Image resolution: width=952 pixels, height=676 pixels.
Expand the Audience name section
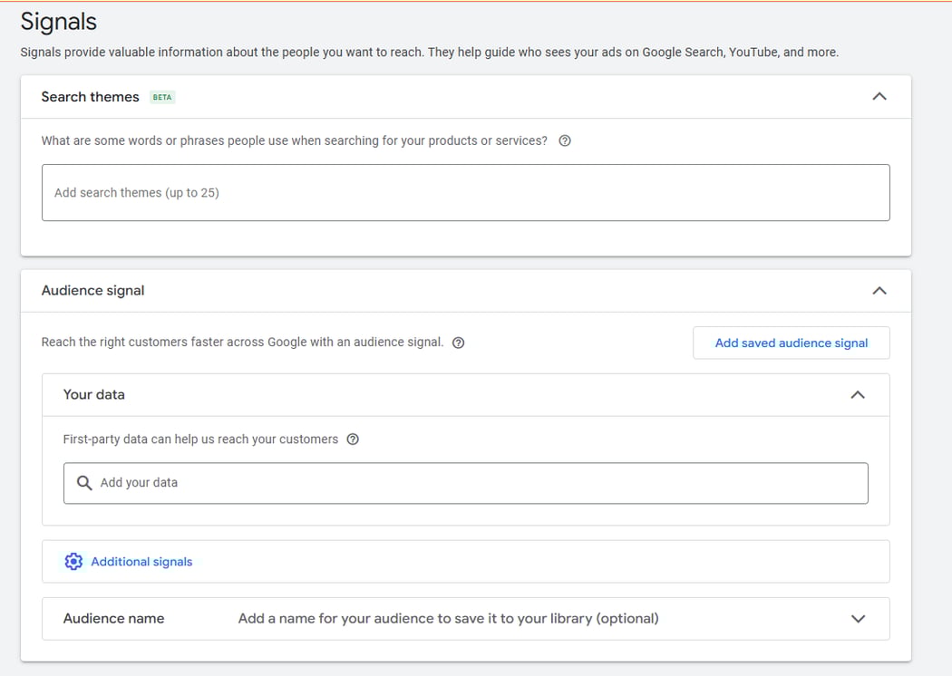click(858, 618)
